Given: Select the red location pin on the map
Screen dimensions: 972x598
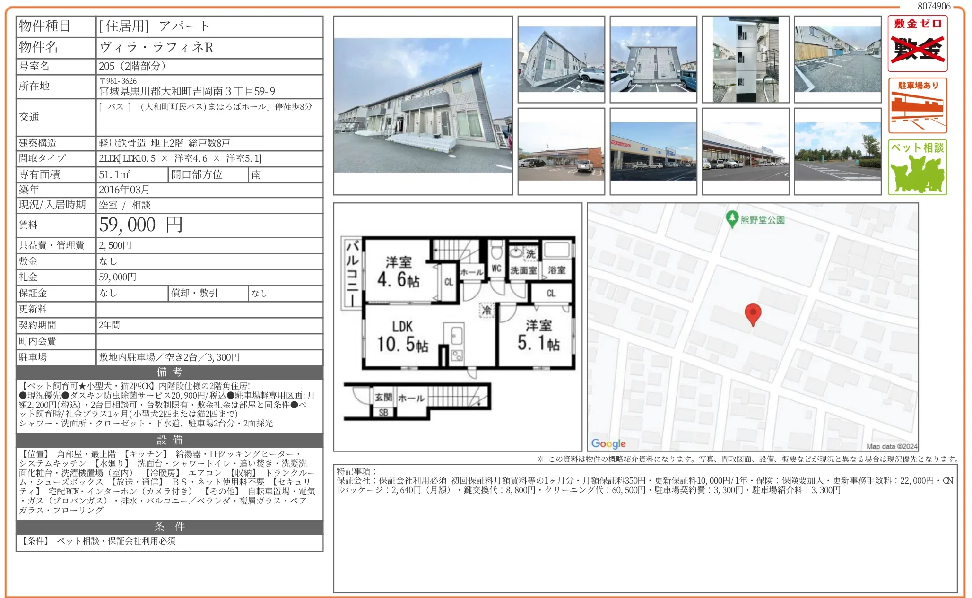Looking at the screenshot, I should tap(753, 315).
